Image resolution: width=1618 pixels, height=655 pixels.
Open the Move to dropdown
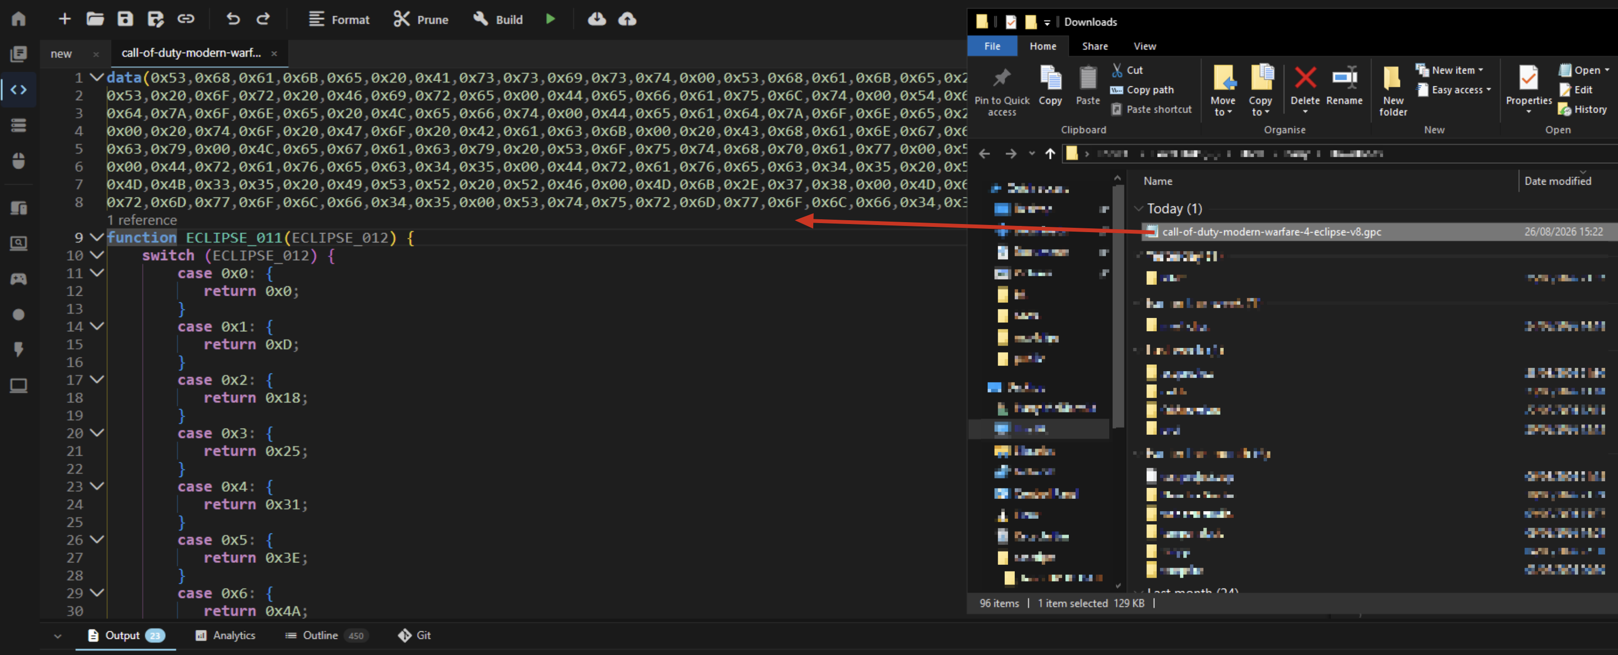coord(1223,91)
